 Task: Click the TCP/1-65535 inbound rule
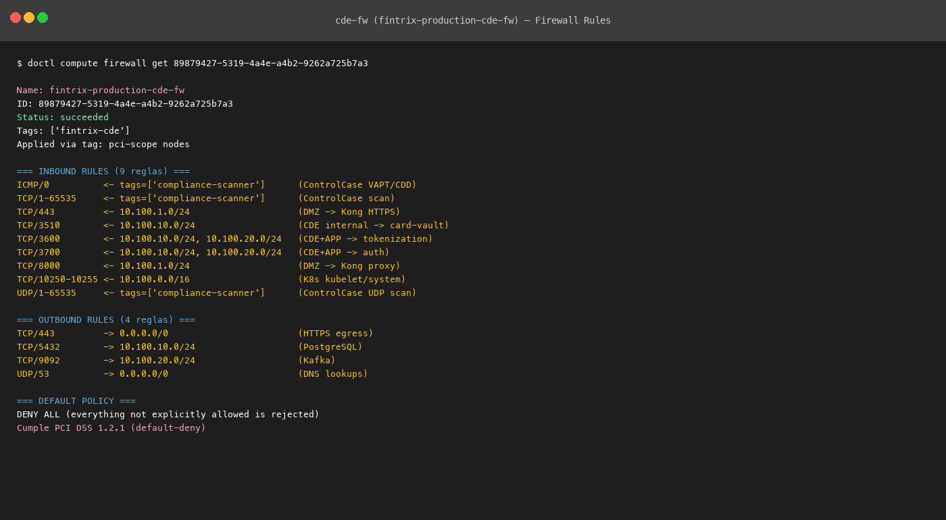coord(206,198)
